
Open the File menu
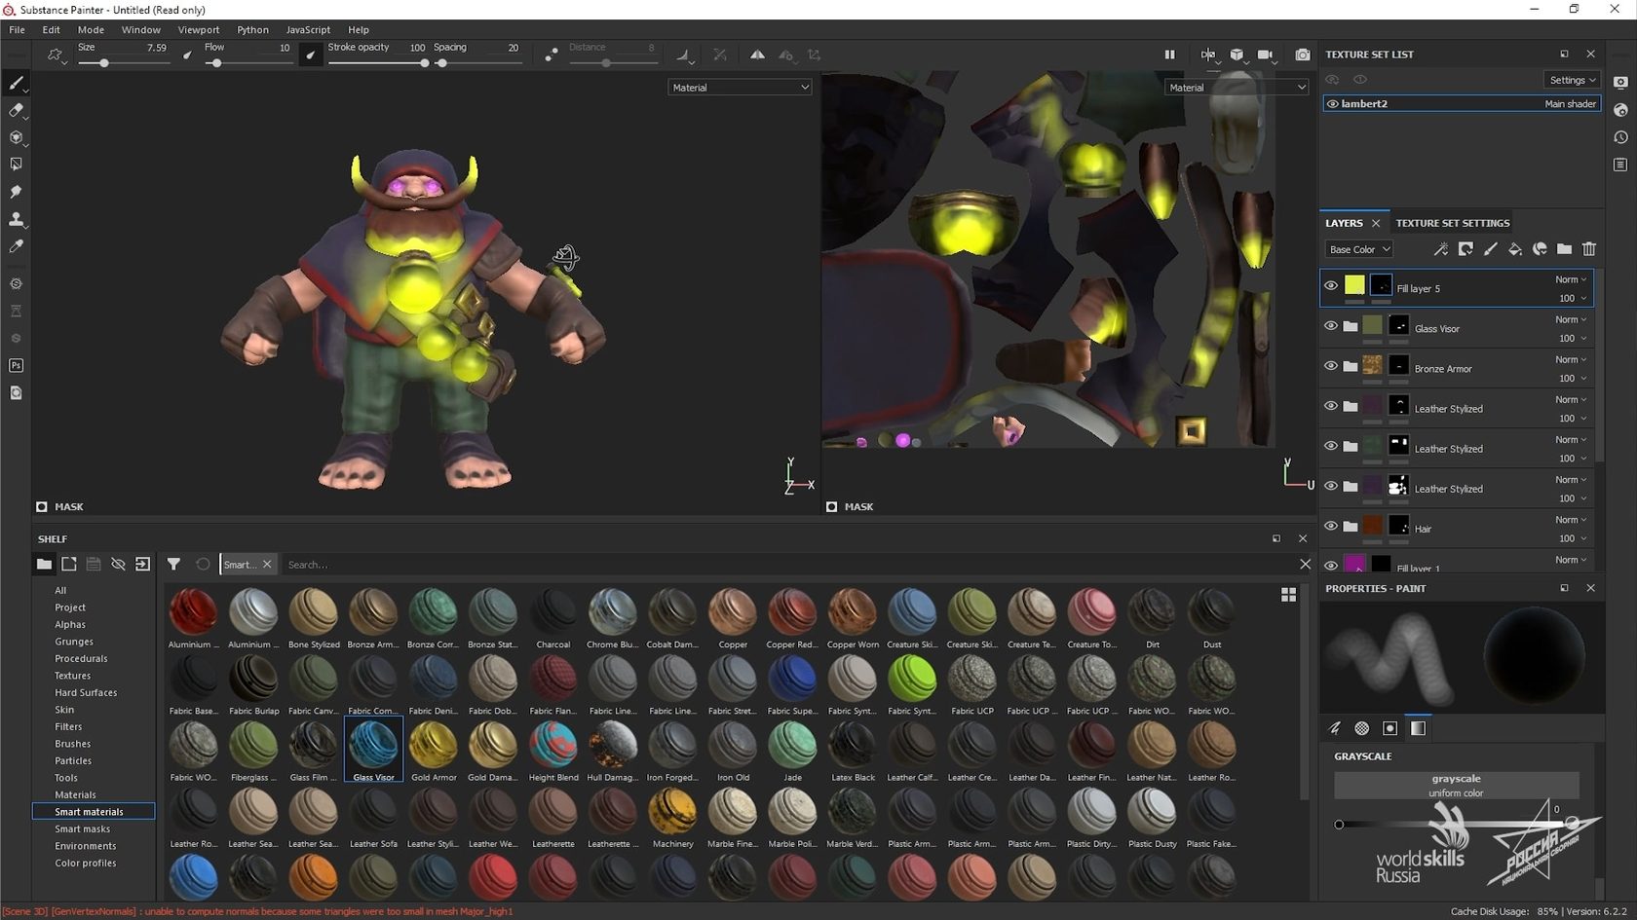17,29
